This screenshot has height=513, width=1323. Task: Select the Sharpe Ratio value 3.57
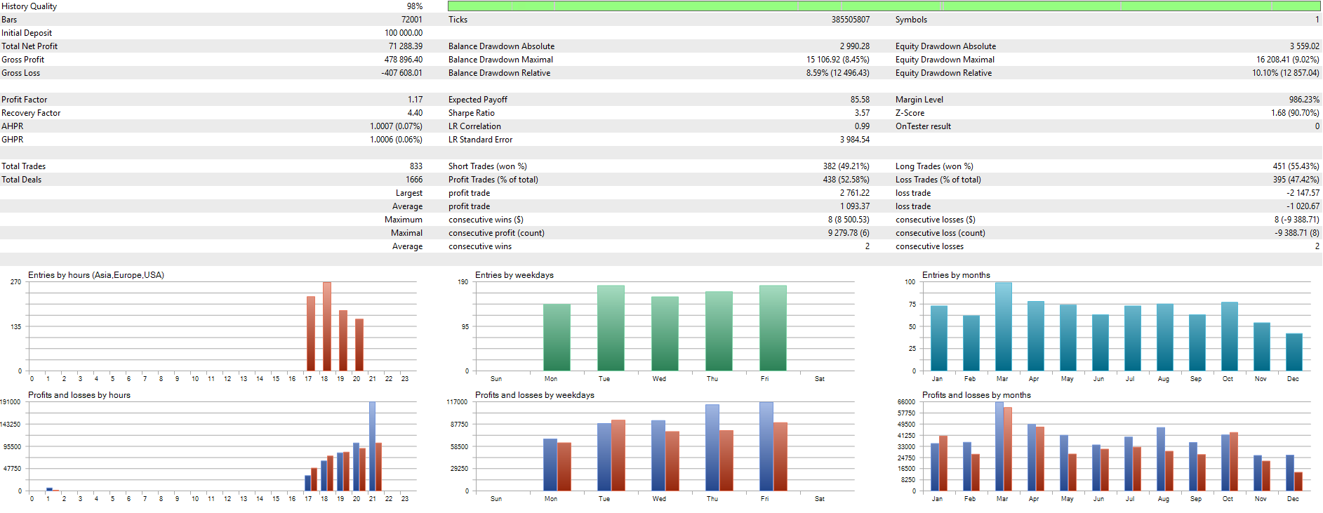861,113
